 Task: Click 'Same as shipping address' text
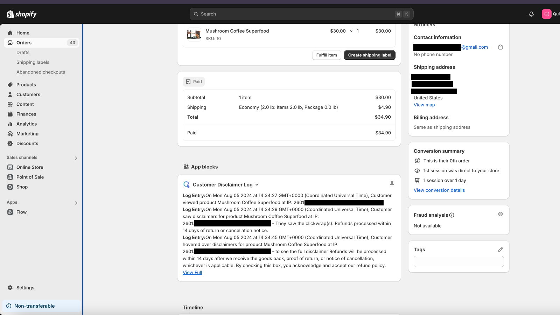(x=442, y=127)
